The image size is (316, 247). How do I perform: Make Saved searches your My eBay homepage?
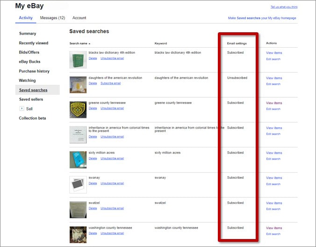coord(262,18)
